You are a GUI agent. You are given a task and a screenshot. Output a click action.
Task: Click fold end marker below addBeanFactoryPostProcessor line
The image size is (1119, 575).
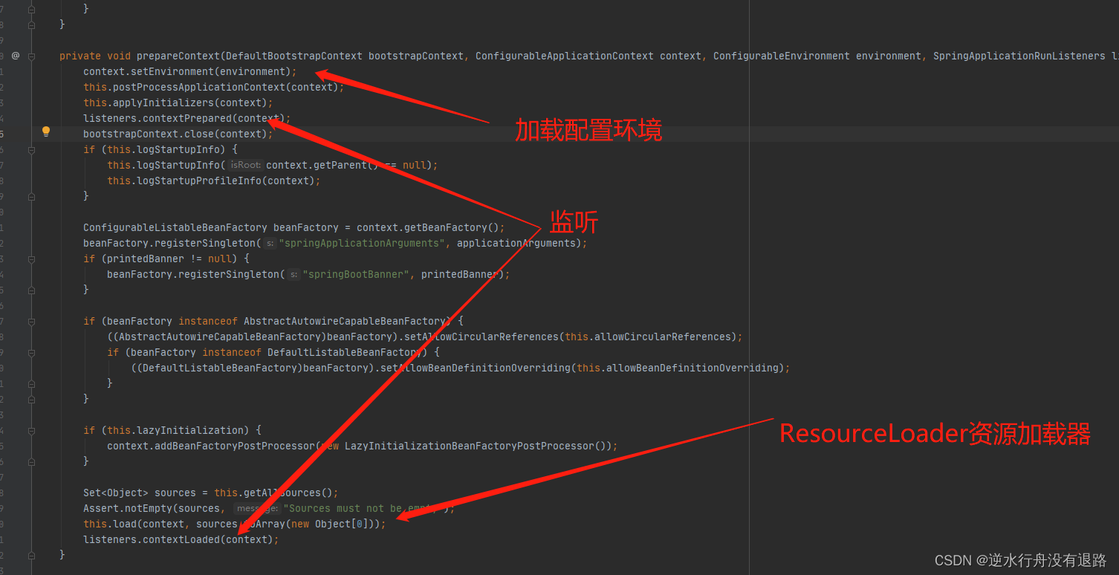pos(31,461)
